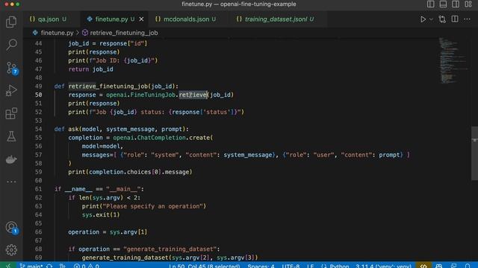Screen dimensions: 478x268
Task: Click 'operation = sys.argv[1]' on line 66
Action: [108, 232]
